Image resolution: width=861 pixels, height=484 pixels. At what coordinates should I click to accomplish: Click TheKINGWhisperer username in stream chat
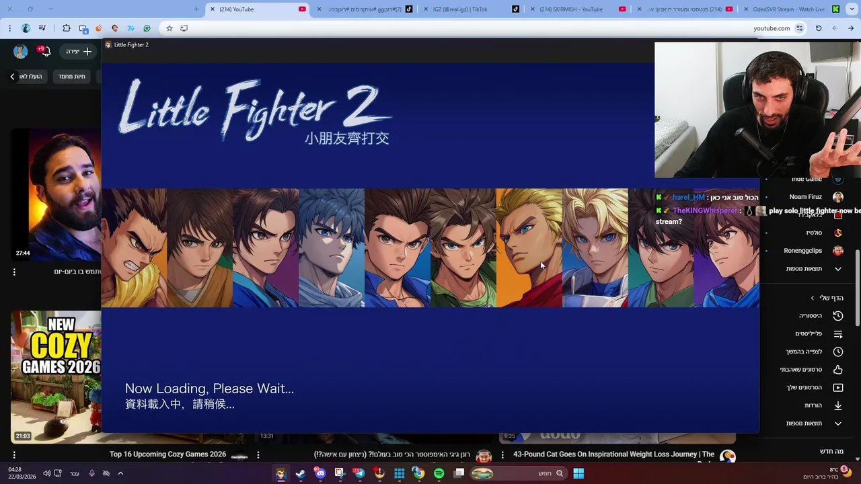coord(705,210)
